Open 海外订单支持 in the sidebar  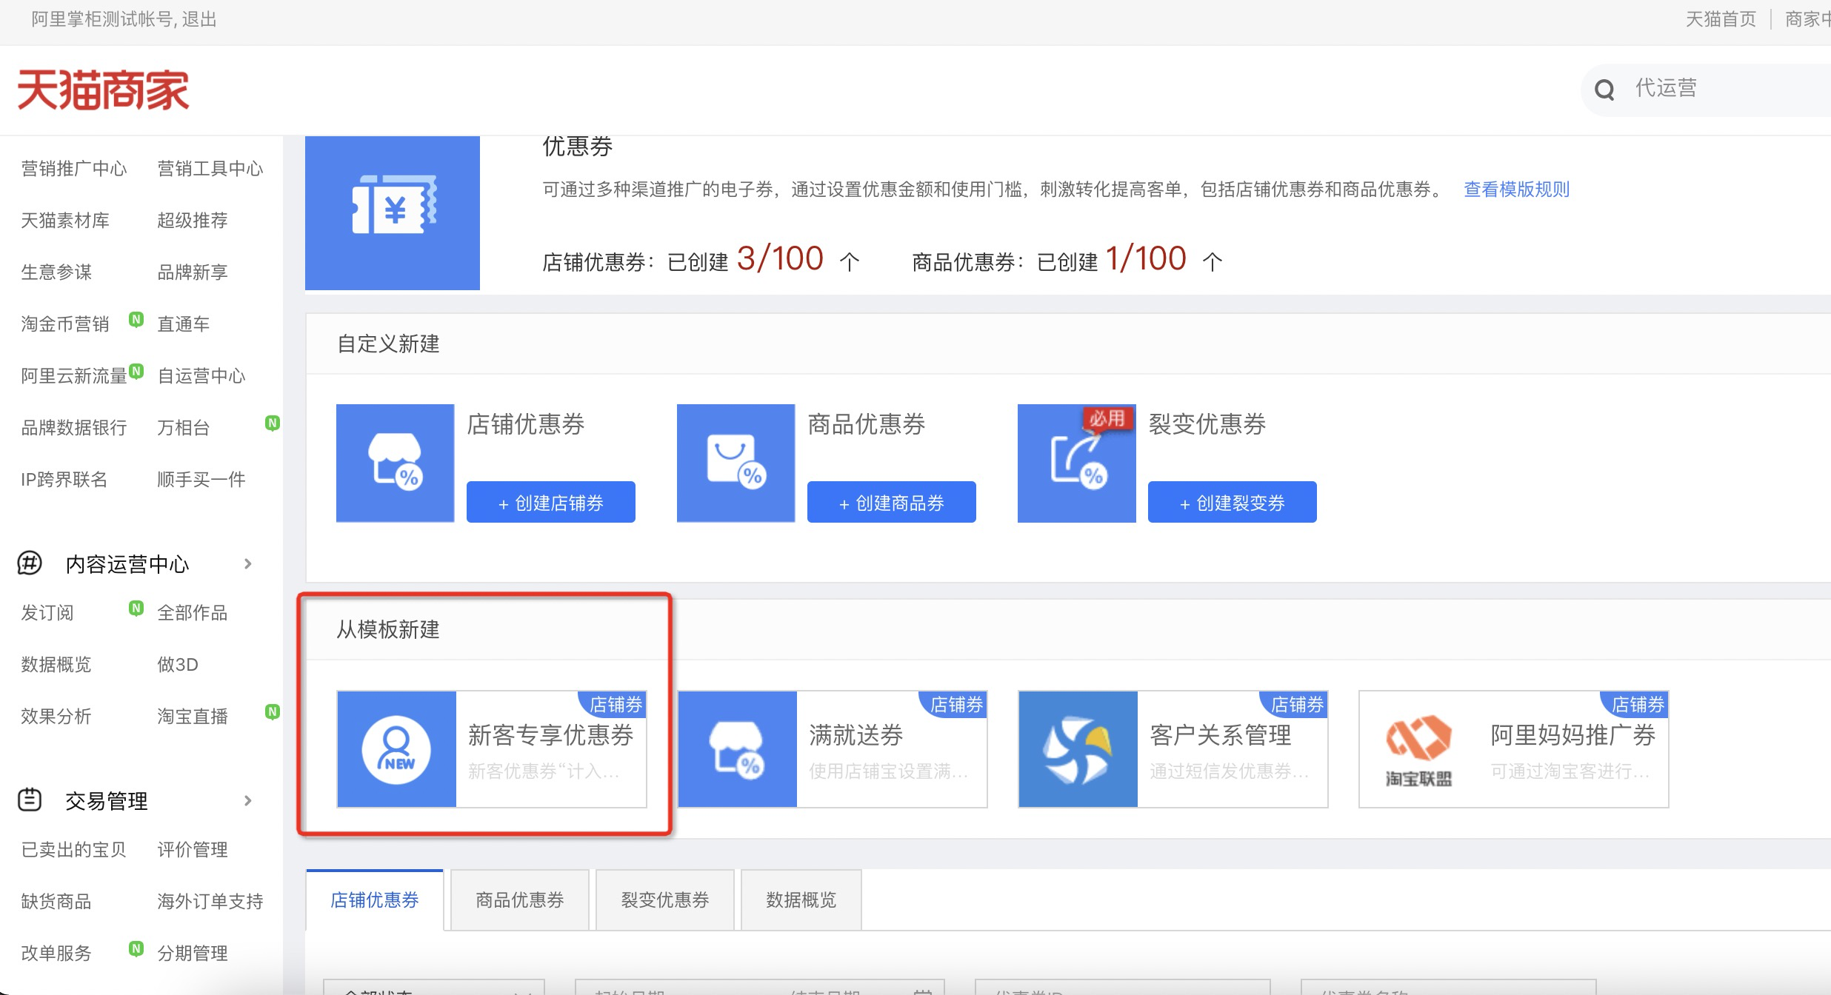coord(210,902)
